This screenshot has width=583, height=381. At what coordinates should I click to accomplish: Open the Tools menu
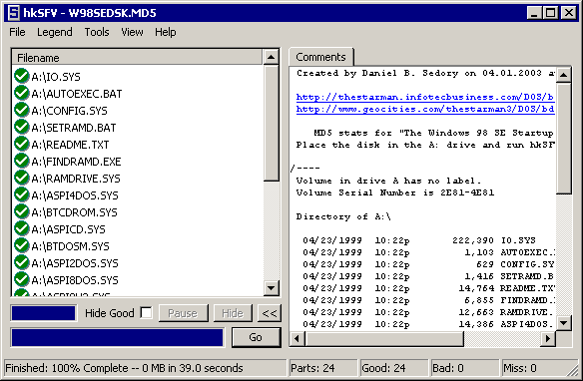coord(97,32)
